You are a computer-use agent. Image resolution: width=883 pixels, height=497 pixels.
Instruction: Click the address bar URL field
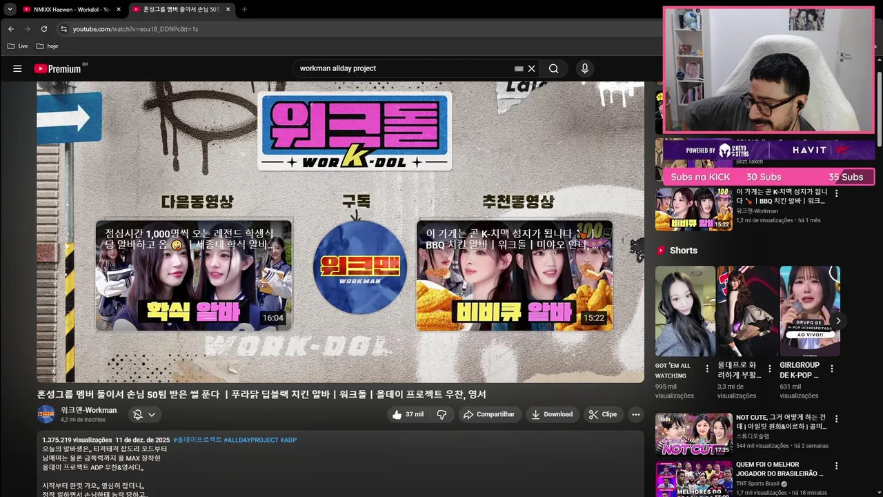(x=359, y=29)
